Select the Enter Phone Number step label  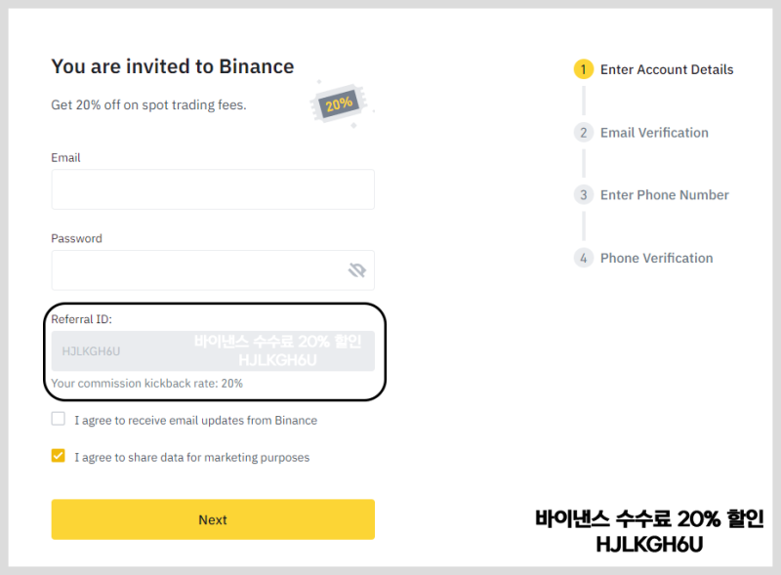665,195
